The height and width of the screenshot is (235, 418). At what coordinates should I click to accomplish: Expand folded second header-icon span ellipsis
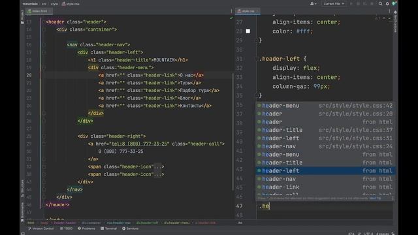157,174
